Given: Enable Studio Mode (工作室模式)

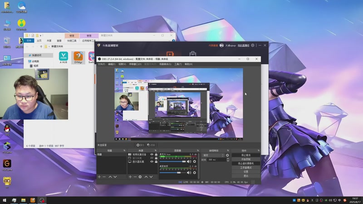Looking at the screenshot, I should pyautogui.click(x=246, y=168).
